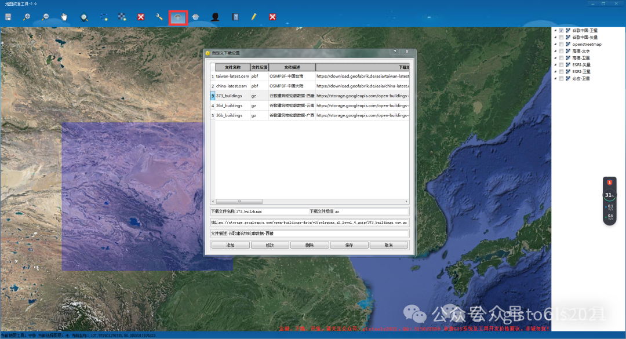The width and height of the screenshot is (626, 339).
Task: Click the 取消 button
Action: (x=389, y=245)
